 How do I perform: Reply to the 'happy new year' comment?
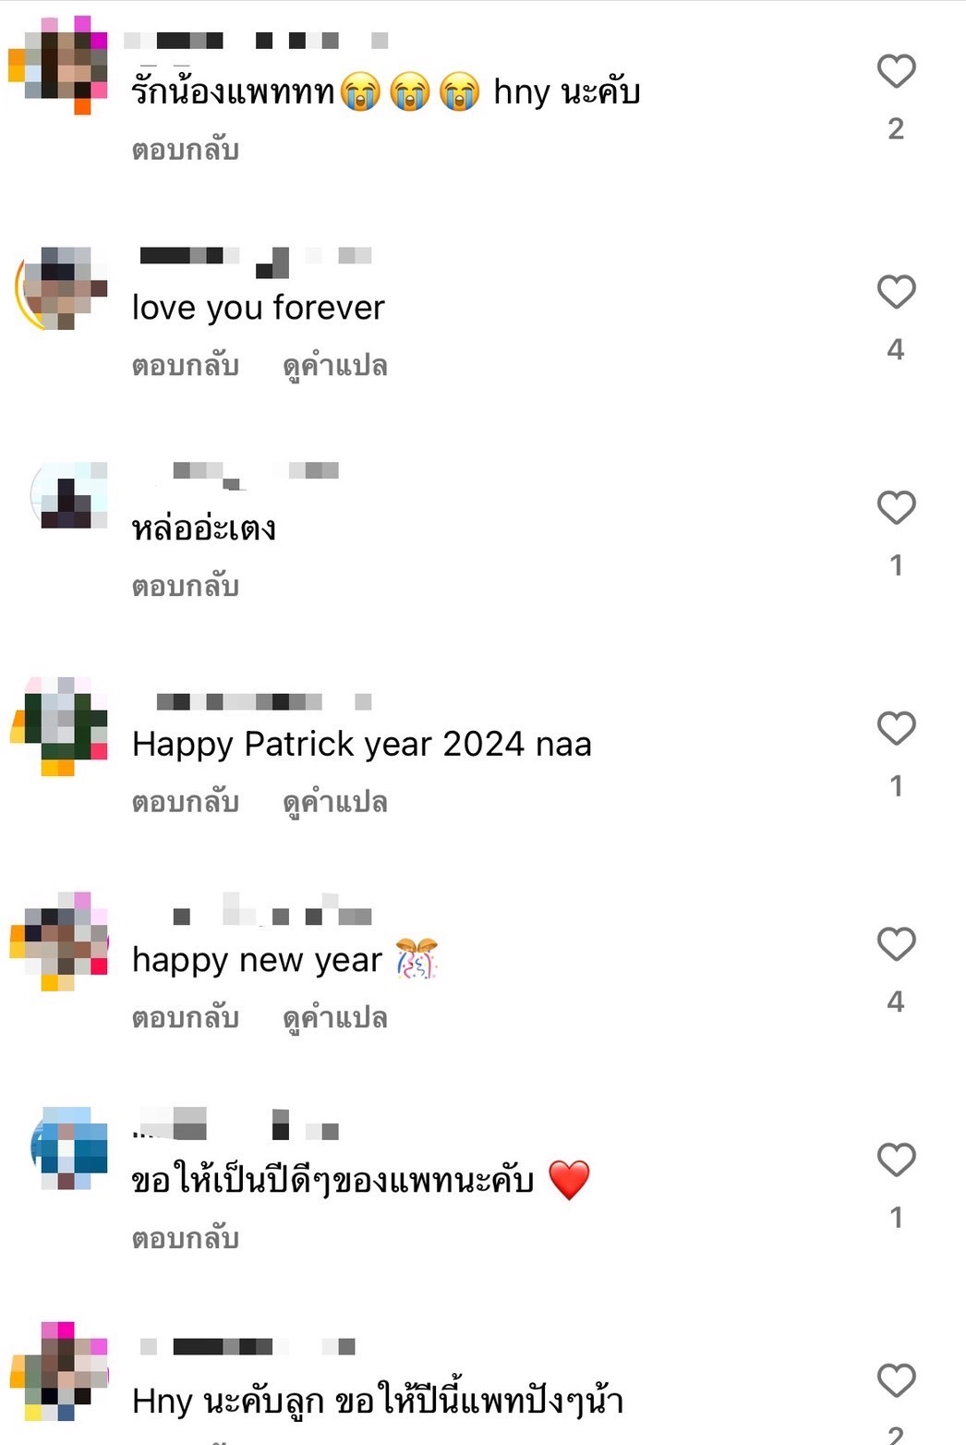[186, 1018]
